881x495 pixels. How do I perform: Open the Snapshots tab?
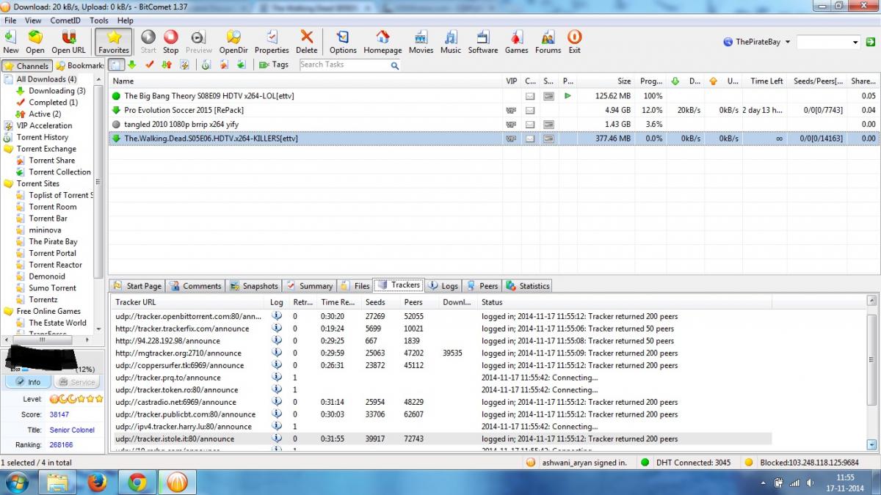click(x=253, y=286)
